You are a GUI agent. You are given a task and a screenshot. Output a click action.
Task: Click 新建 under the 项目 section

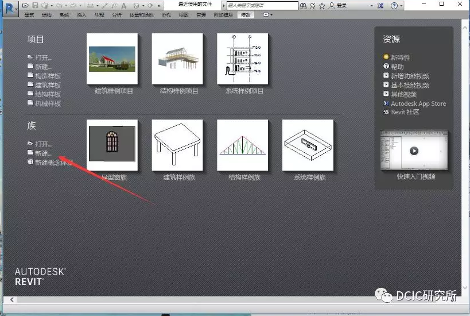tap(40, 67)
